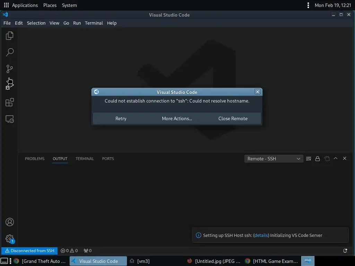Open the View menu

pos(54,23)
